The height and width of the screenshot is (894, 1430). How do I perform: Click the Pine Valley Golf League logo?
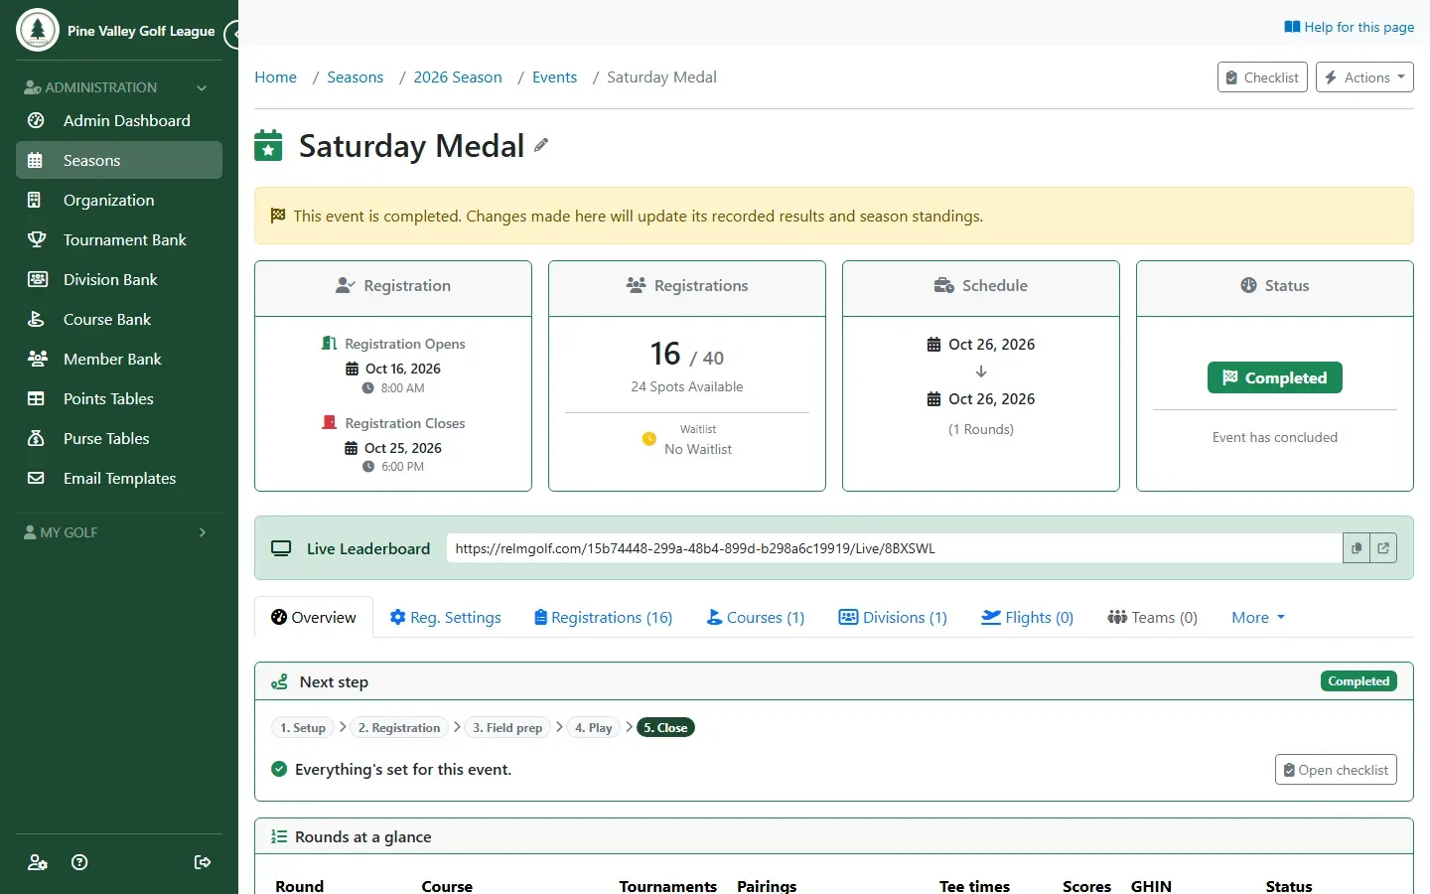pos(38,31)
